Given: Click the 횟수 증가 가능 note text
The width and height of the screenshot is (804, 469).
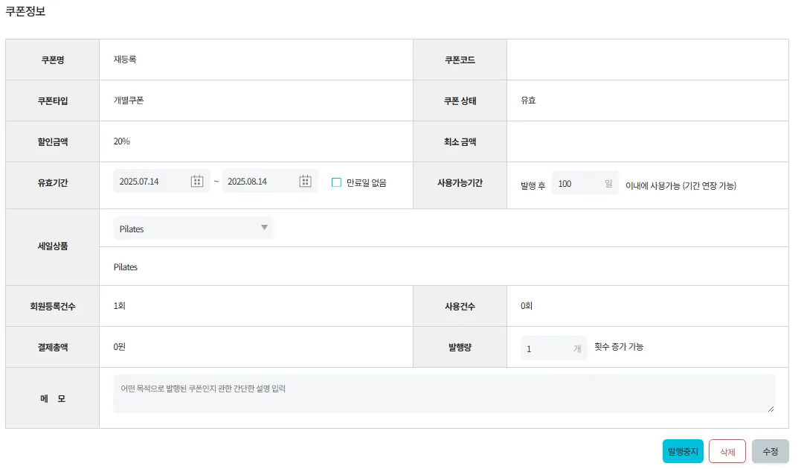Looking at the screenshot, I should coord(619,347).
